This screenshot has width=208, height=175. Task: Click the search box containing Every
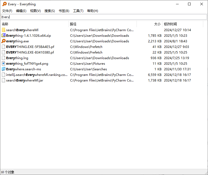click(104, 17)
